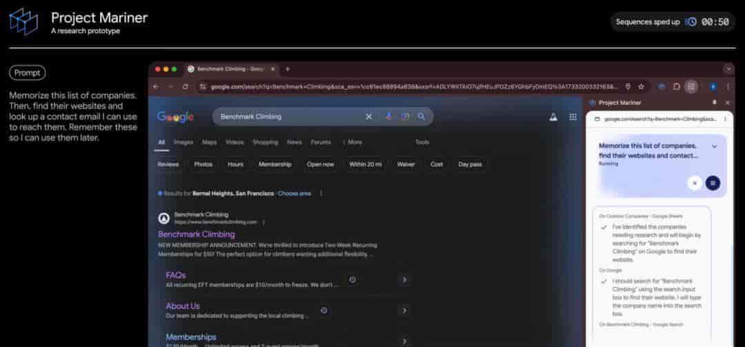Click the highlighted Project Mariner toolbar icon
The image size is (745, 347).
click(691, 86)
